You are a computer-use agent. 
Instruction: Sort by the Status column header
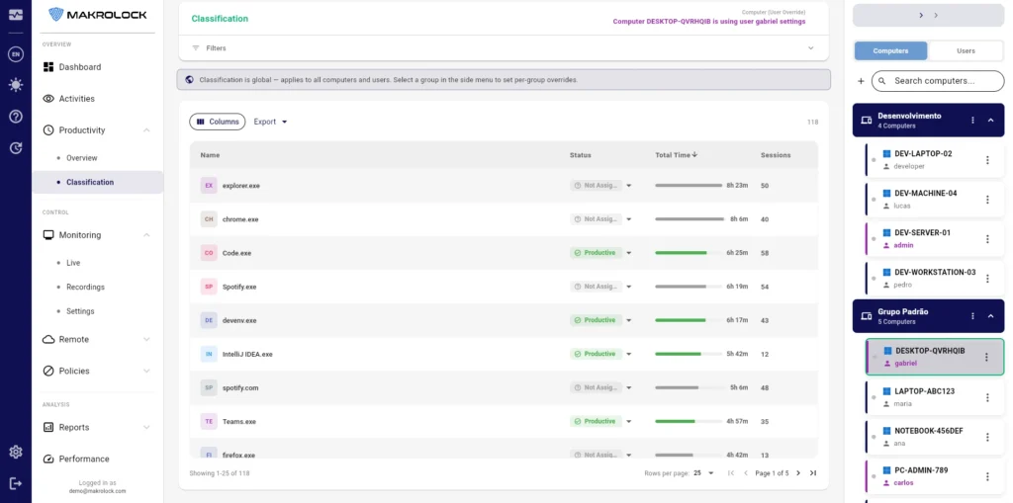[x=580, y=155]
